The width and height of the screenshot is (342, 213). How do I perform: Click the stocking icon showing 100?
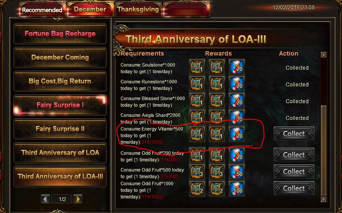237,189
